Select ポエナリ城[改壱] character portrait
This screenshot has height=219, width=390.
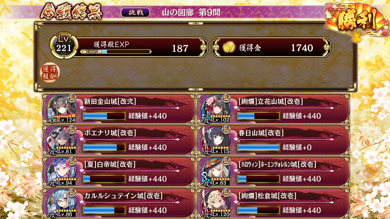(62, 140)
